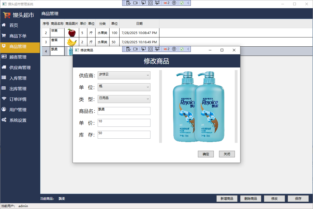Click the 馒头超市 shopping cart logo
Image resolution: width=313 pixels, height=209 pixels.
[7, 15]
